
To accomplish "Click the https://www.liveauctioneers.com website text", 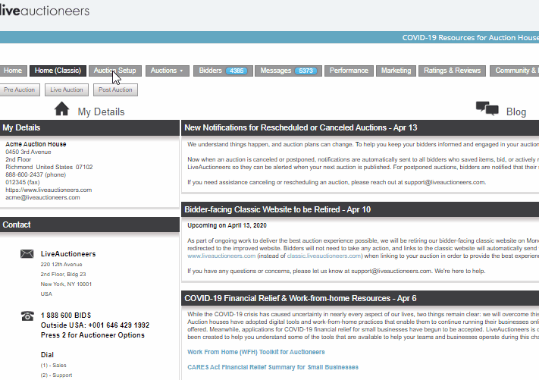I will [49, 190].
